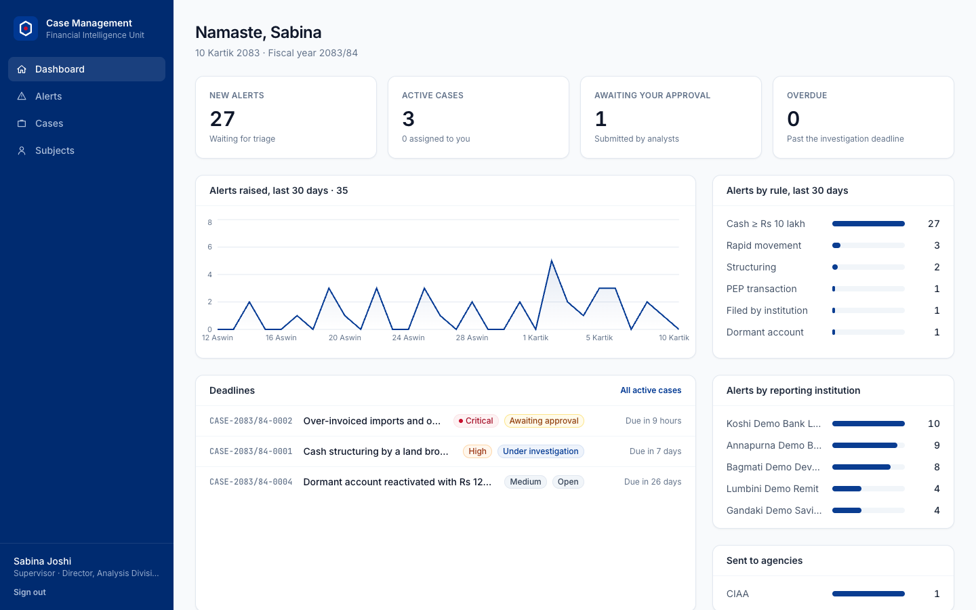Click the 10 Kartik chart axis label
976x610 pixels.
pyautogui.click(x=674, y=338)
